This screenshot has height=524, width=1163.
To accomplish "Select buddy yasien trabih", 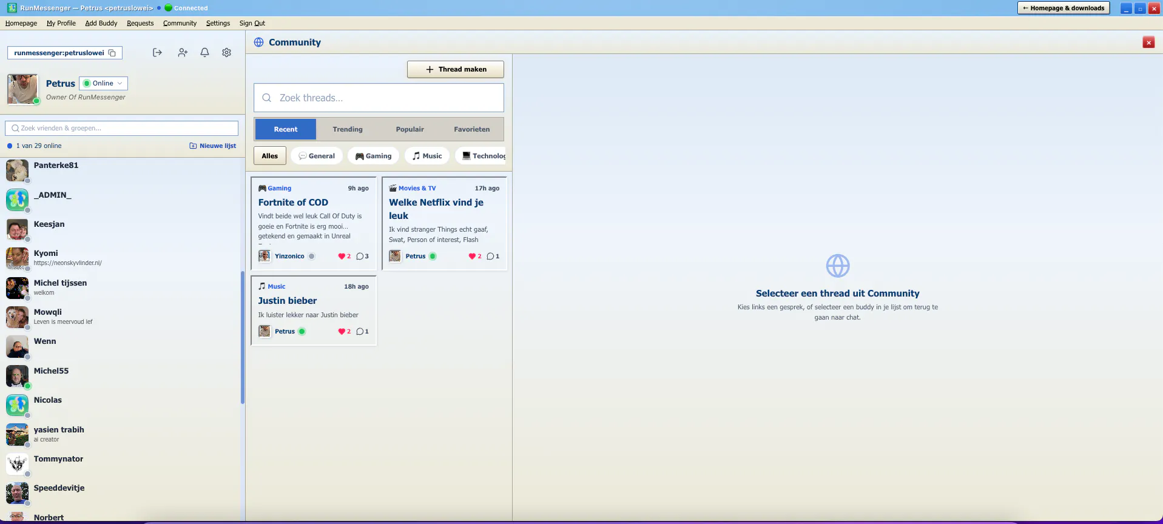I will (x=121, y=435).
